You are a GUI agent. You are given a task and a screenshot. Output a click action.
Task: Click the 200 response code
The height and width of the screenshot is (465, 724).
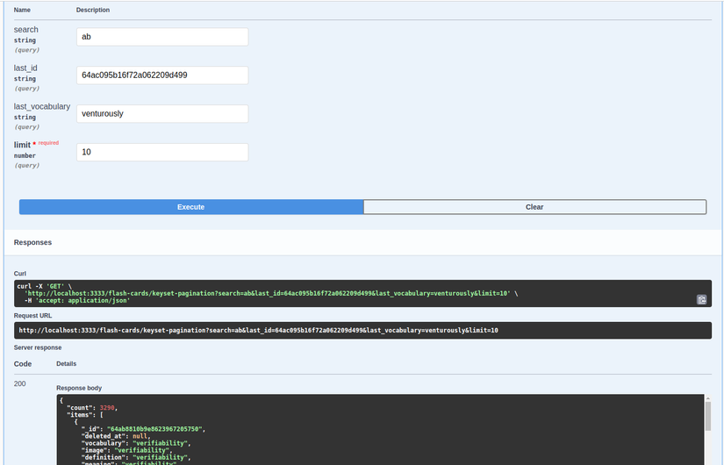click(x=20, y=383)
